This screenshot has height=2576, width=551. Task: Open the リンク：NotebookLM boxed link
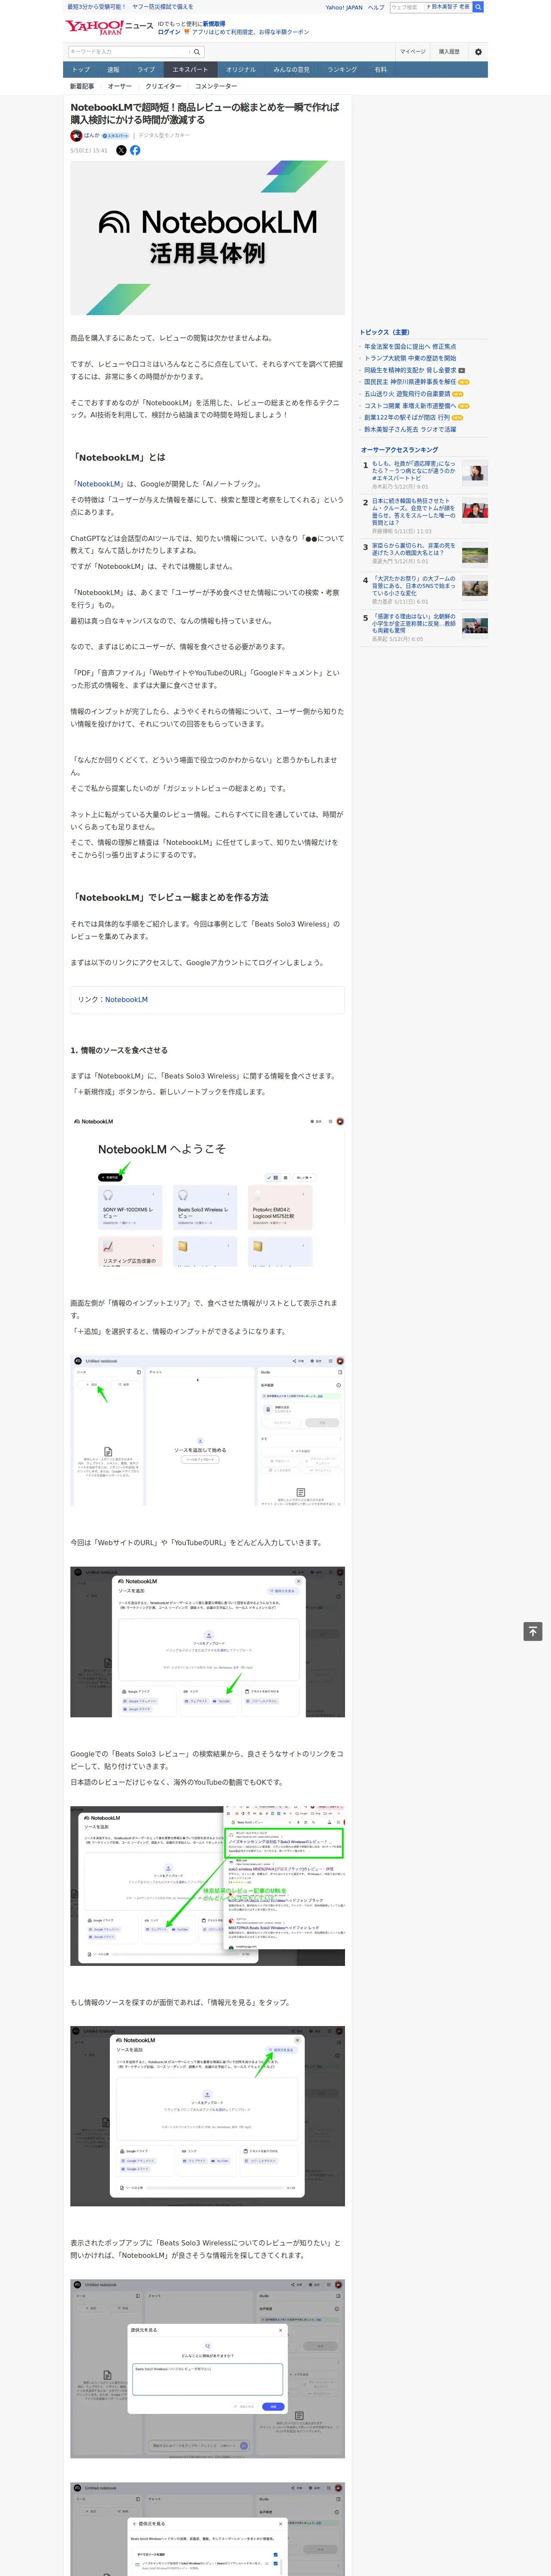coord(126,999)
